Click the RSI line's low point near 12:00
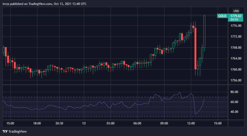The width and height of the screenshot is (247, 136). (195, 114)
